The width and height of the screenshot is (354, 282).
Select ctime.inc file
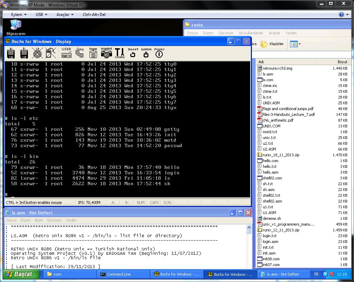267,86
